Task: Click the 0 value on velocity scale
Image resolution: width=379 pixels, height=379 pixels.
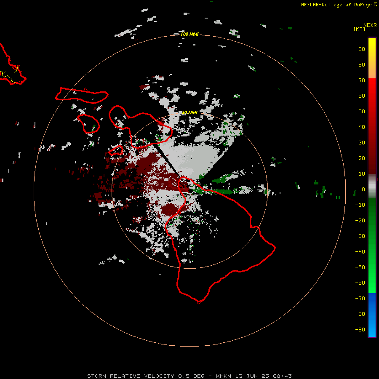Action: coord(363,189)
